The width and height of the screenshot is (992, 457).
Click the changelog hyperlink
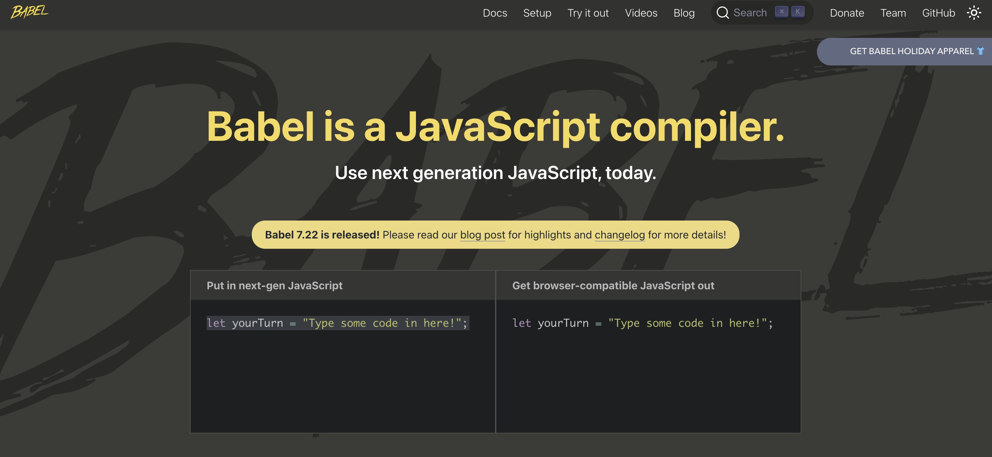tap(619, 234)
